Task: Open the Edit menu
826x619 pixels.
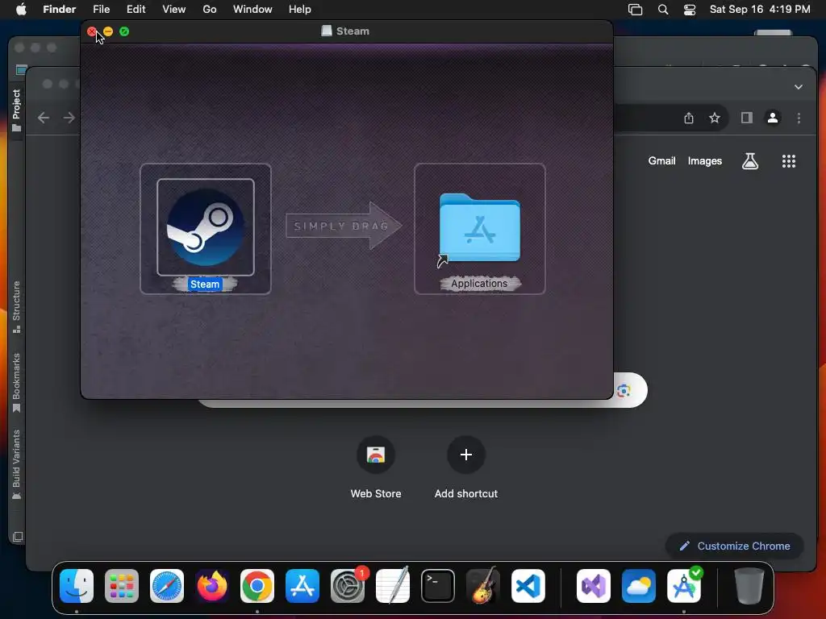Action: (x=136, y=10)
